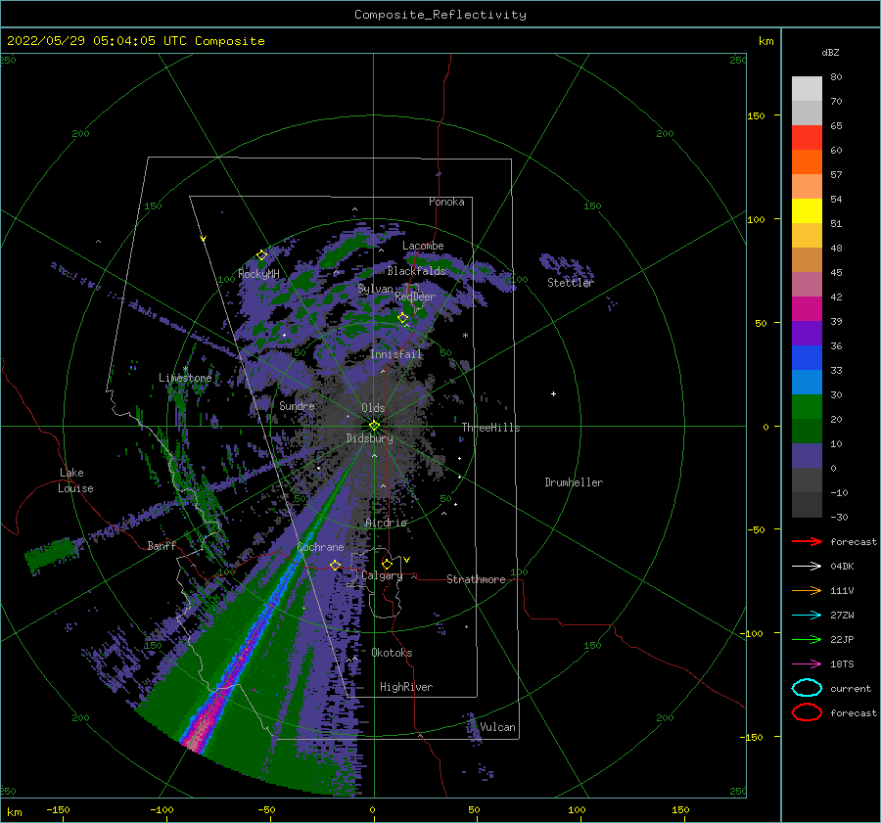This screenshot has height=823, width=881.
Task: Click the Drumheller label
Action: [574, 482]
